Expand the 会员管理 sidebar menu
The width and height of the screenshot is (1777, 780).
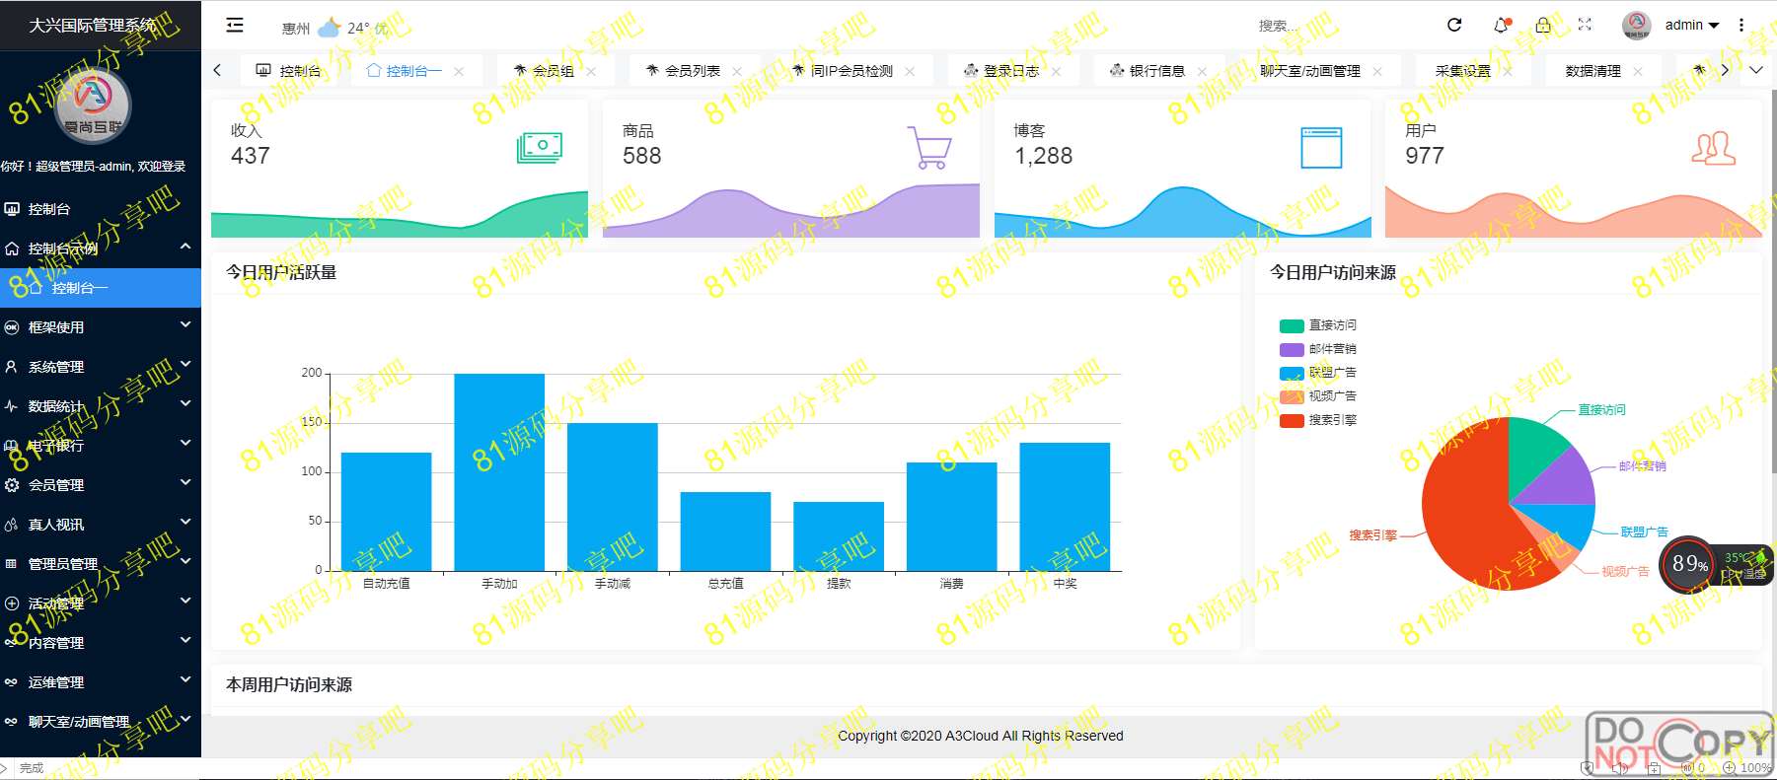tap(99, 485)
